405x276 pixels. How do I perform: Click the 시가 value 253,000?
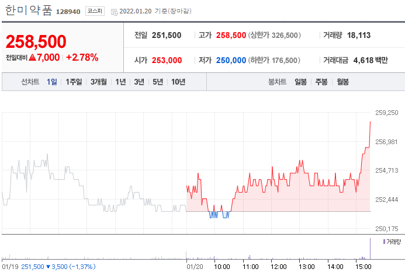(x=167, y=60)
